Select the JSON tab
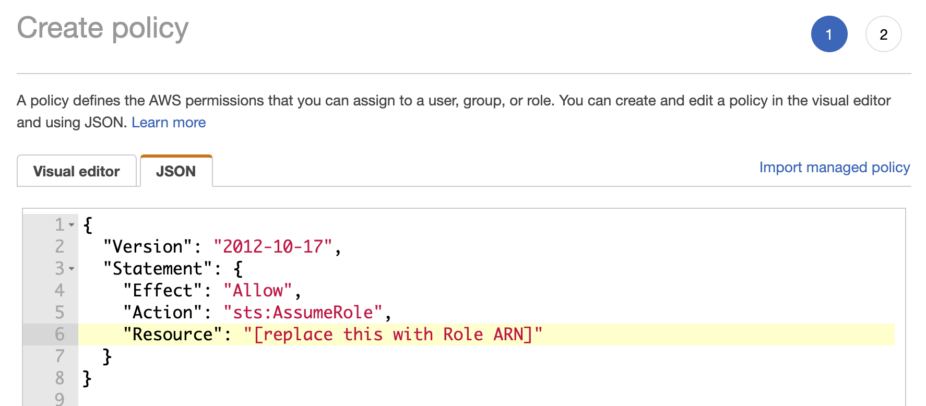The width and height of the screenshot is (926, 406). [176, 171]
